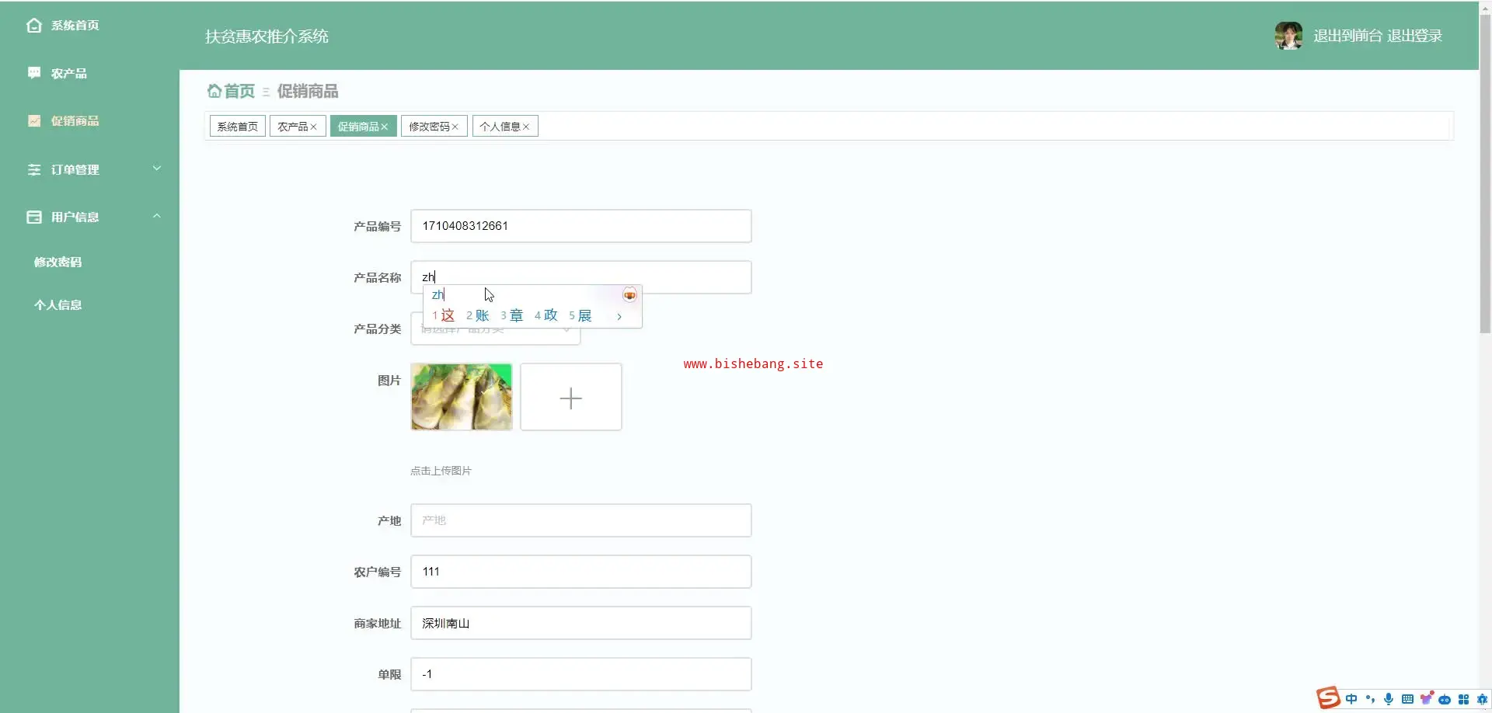Click the uploaded bamboo shoots thumbnail
Screen dimensions: 1492x713
pyautogui.click(x=462, y=397)
